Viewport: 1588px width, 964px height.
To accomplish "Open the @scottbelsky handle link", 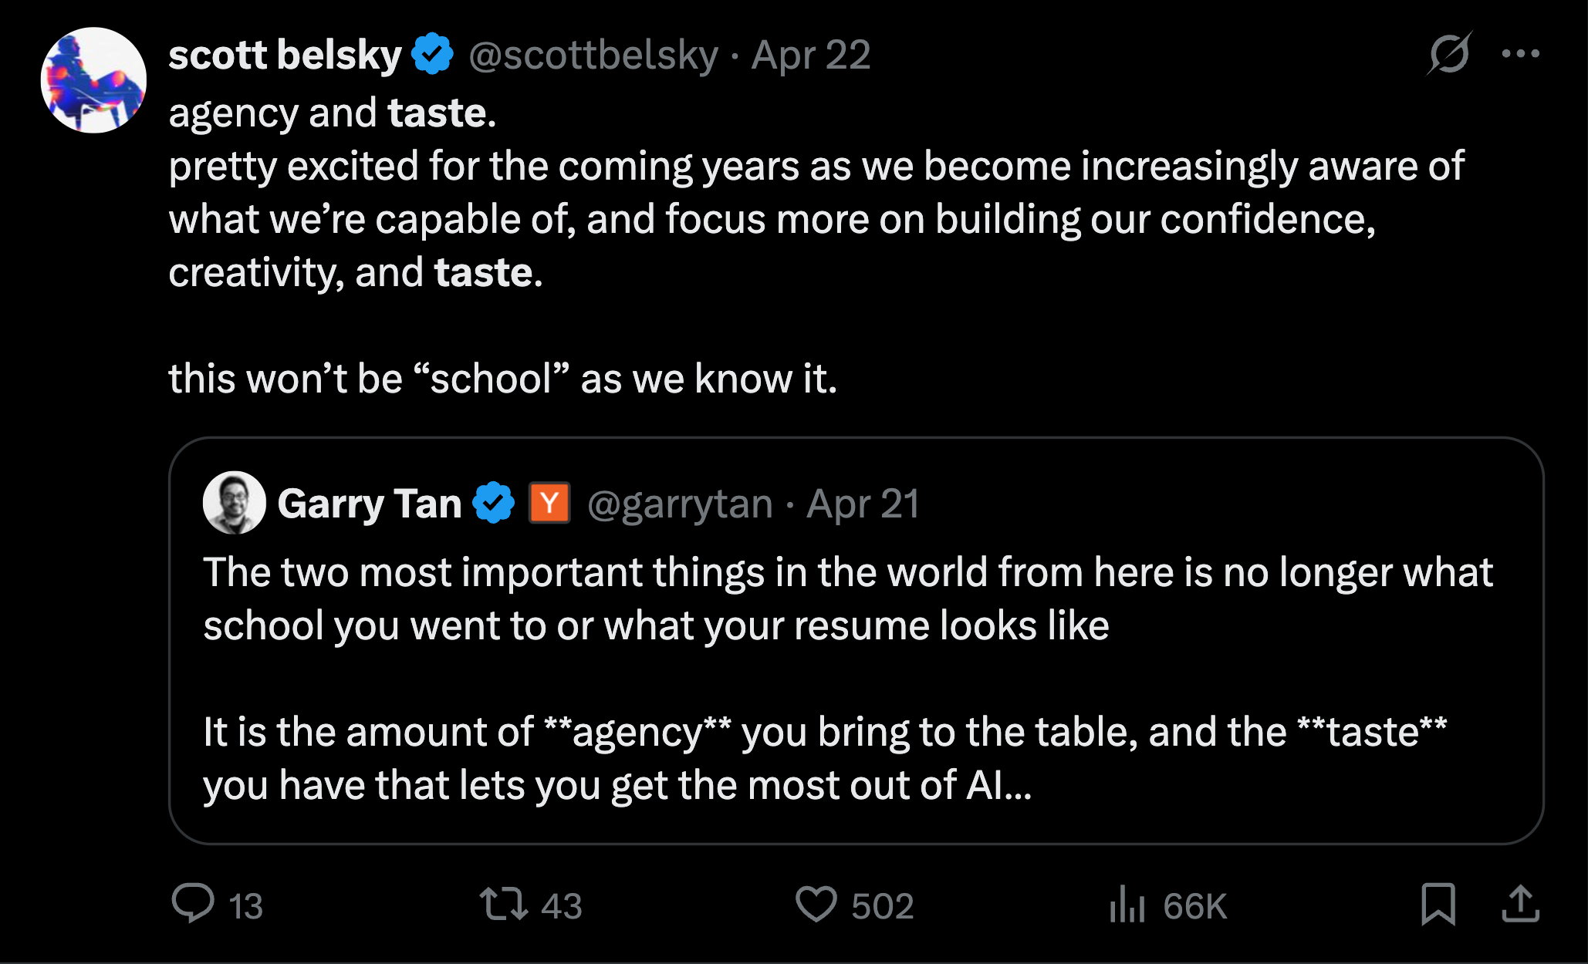I will click(593, 56).
